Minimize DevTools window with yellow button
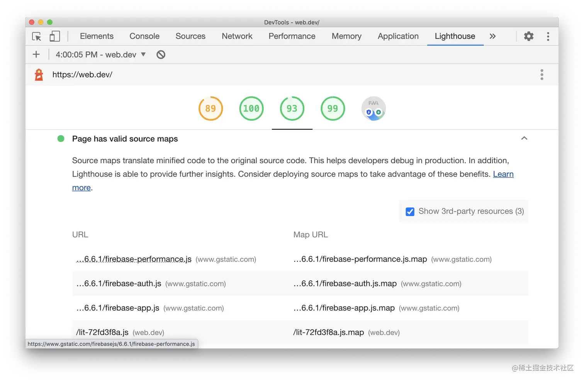This screenshot has width=584, height=382. (41, 22)
